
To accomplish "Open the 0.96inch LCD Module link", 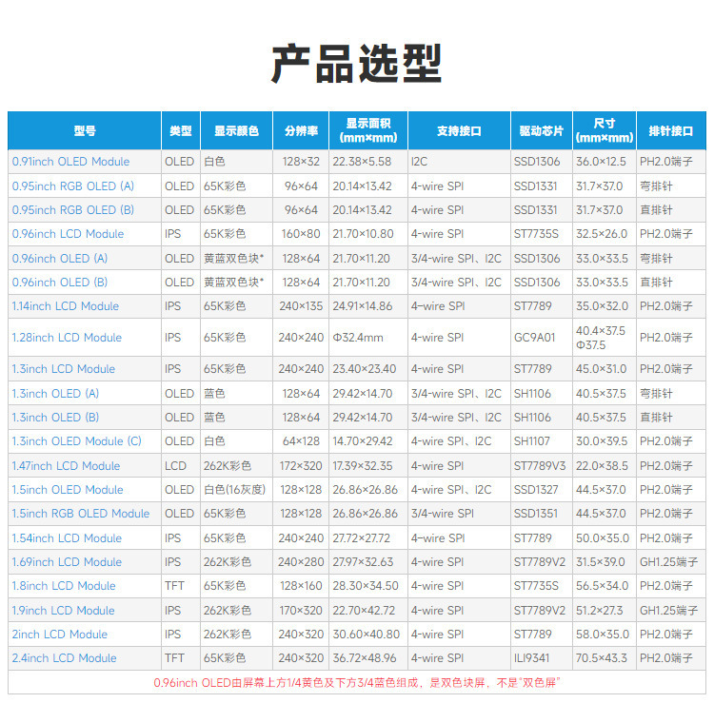I will coord(68,234).
